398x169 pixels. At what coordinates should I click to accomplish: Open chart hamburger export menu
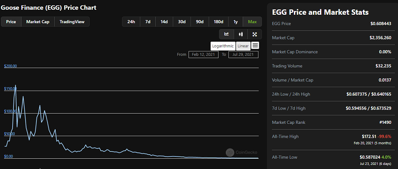click(255, 46)
